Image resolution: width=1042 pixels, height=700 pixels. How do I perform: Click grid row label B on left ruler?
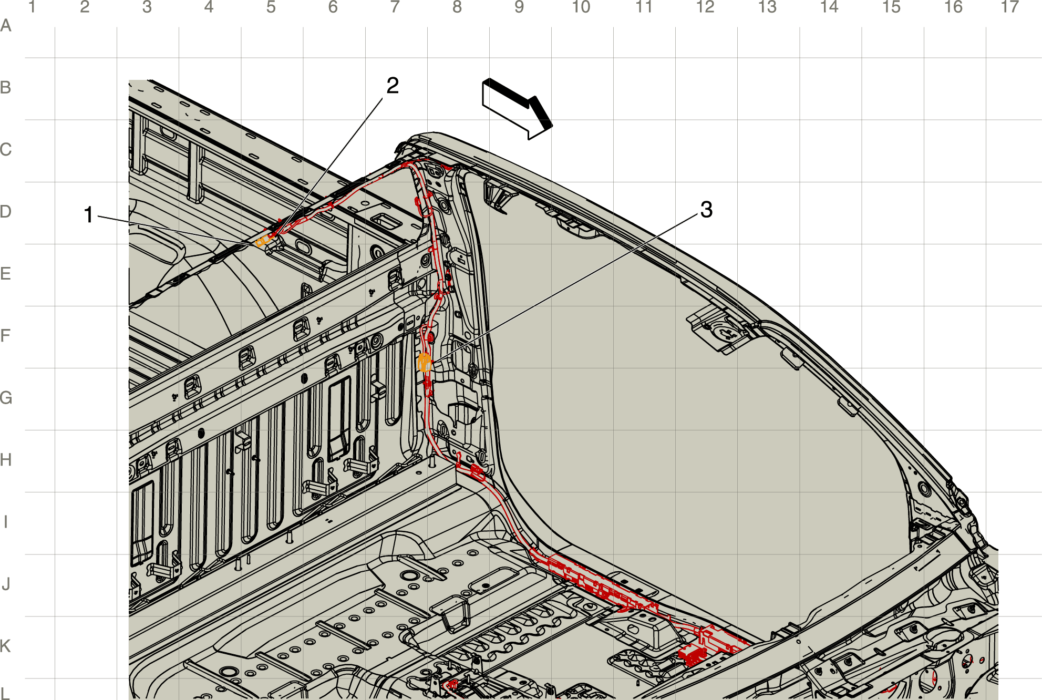(x=6, y=88)
